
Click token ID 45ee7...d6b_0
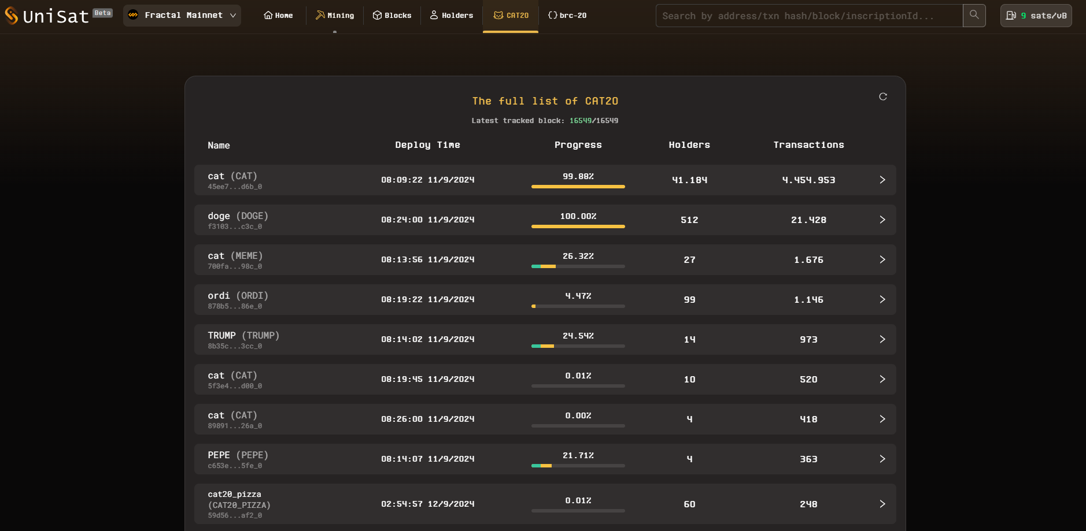(235, 187)
